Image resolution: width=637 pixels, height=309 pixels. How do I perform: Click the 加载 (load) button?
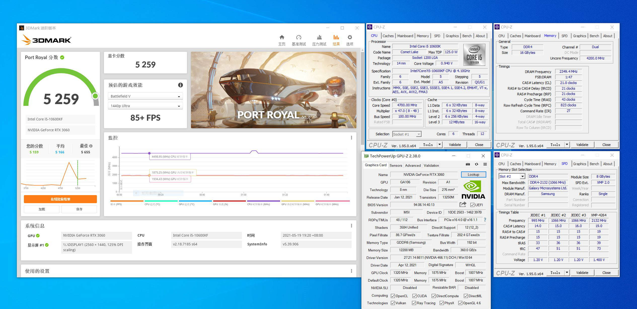pos(42,209)
